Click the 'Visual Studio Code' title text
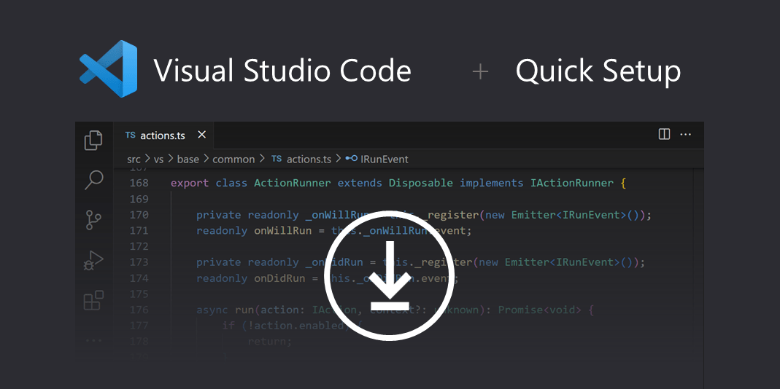780x389 pixels. 282,70
